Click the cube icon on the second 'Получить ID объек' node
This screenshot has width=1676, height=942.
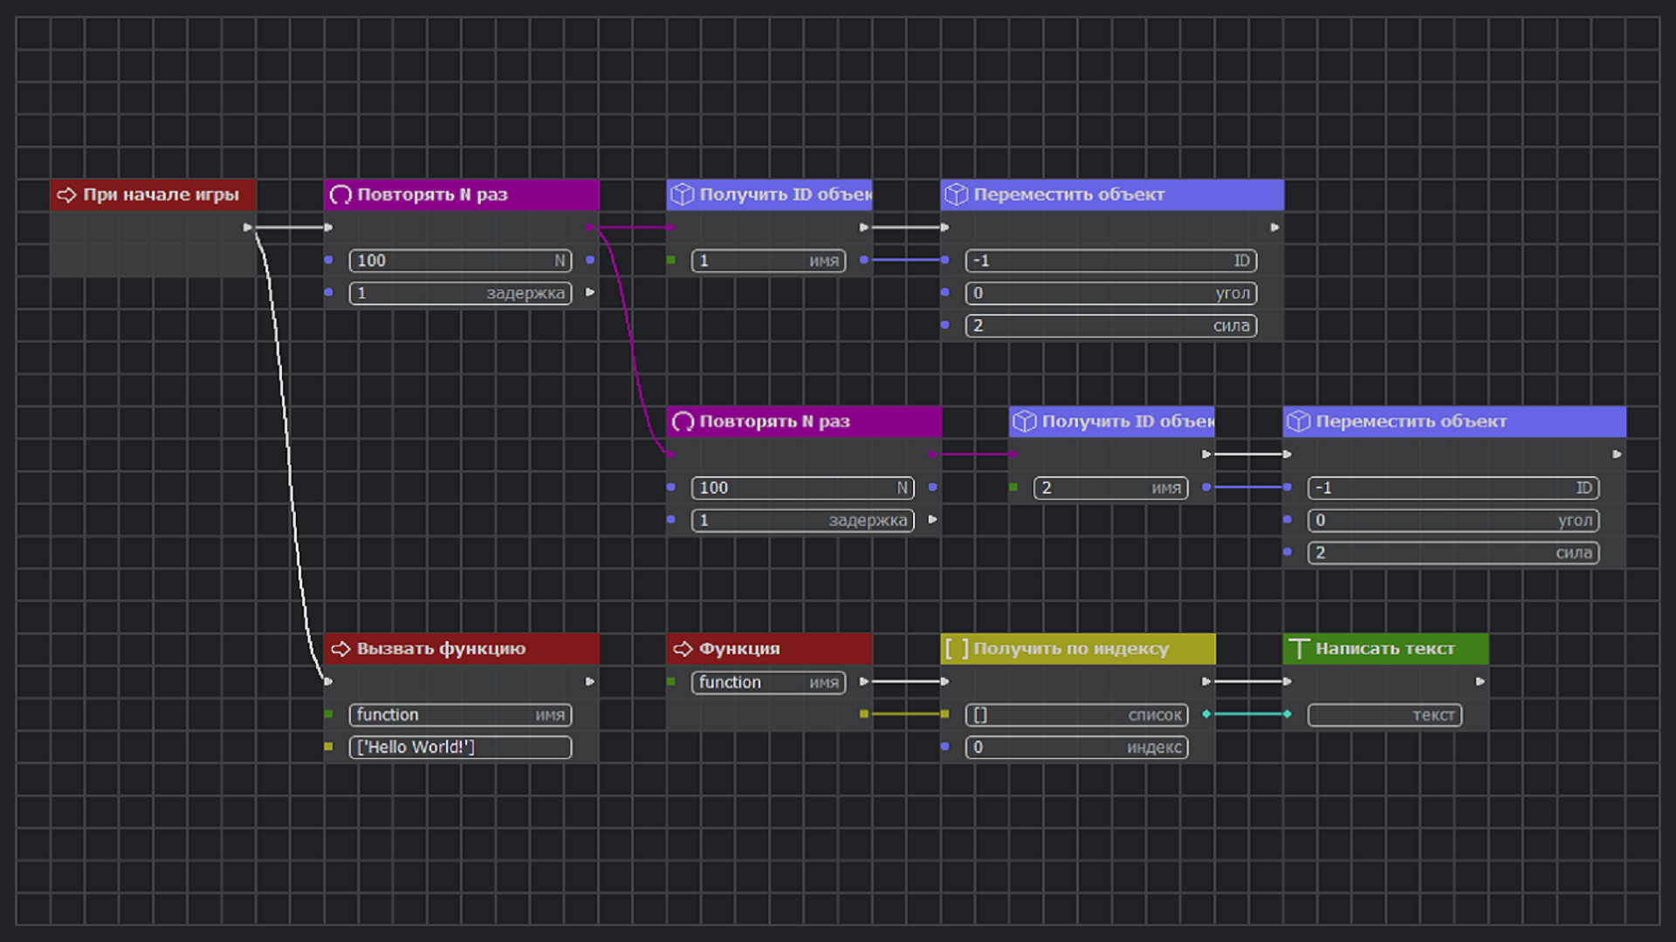point(1024,422)
